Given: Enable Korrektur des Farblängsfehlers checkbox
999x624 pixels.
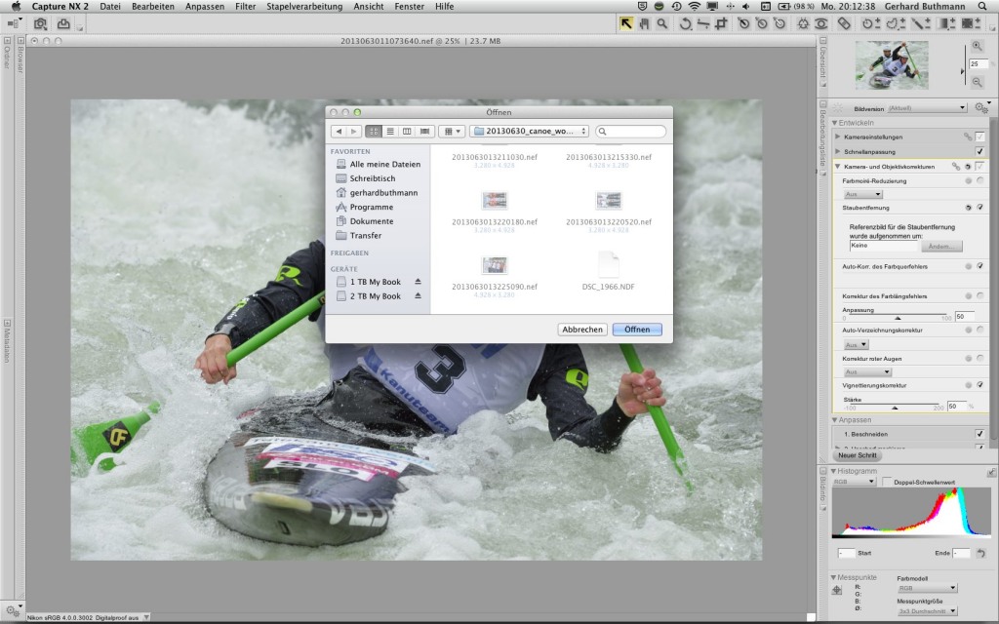Looking at the screenshot, I should click(x=979, y=296).
